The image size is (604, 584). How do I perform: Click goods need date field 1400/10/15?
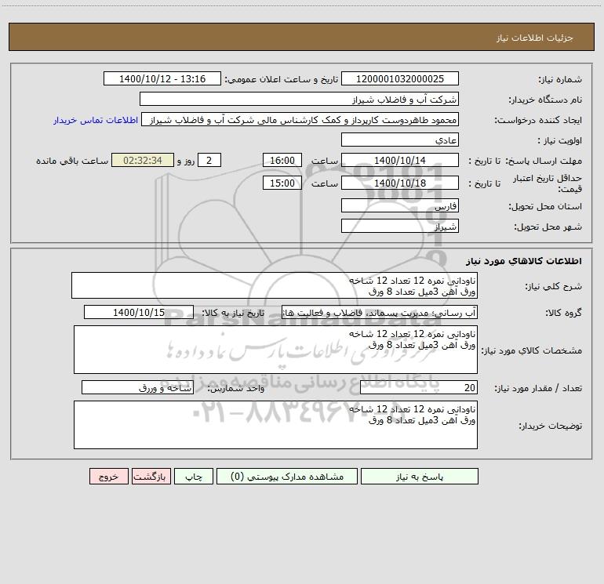[x=139, y=312]
